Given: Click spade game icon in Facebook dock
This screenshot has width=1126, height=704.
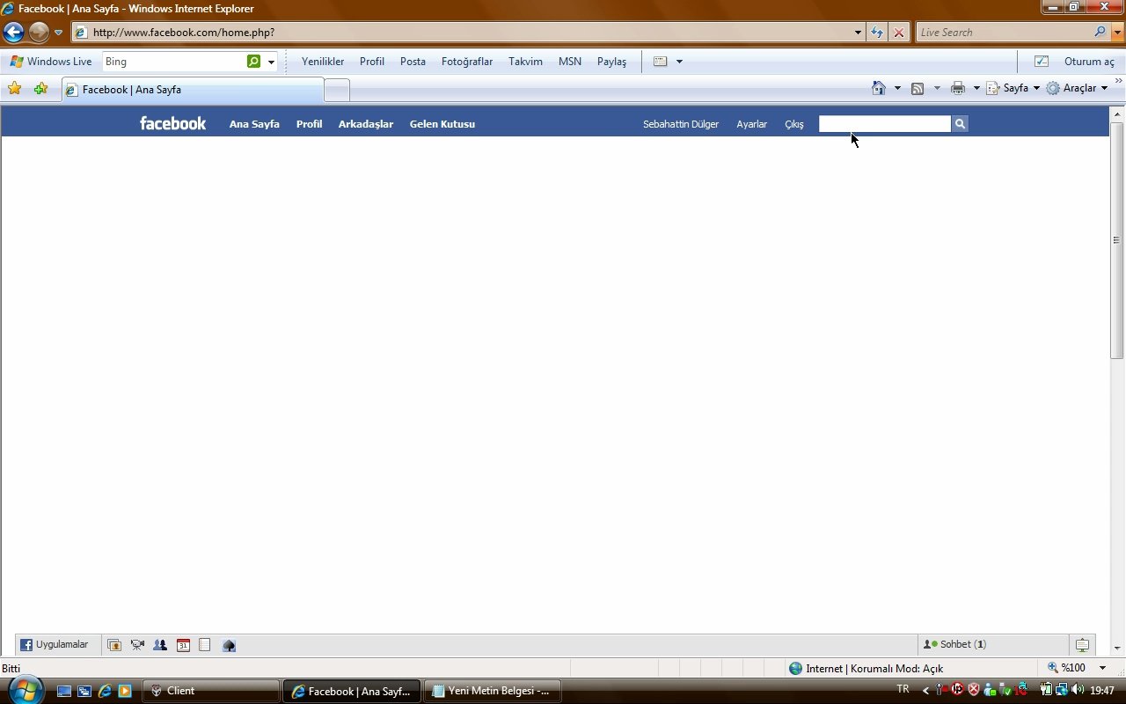Looking at the screenshot, I should [229, 645].
